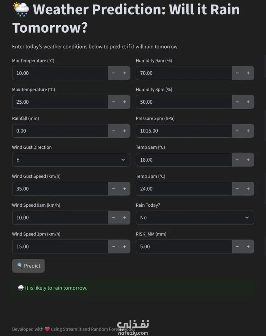Decrease Wind Gust Speed value
The width and height of the screenshot is (266, 336).
(114, 189)
